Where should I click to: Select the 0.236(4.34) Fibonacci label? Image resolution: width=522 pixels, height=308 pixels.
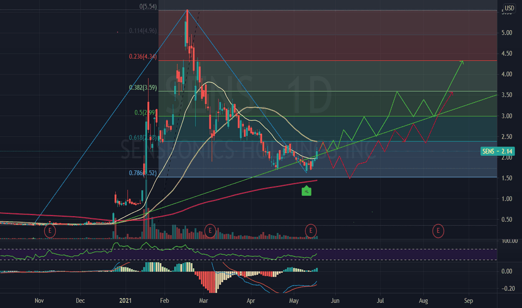(143, 57)
